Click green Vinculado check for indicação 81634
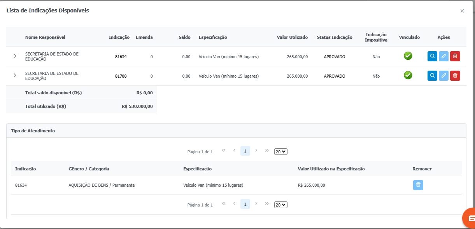 pos(408,56)
